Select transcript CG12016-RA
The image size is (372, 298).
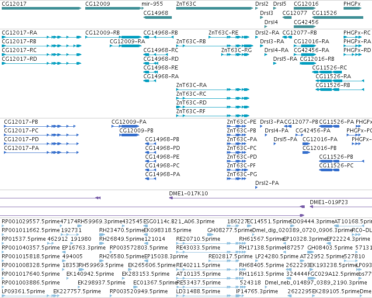(305, 46)
